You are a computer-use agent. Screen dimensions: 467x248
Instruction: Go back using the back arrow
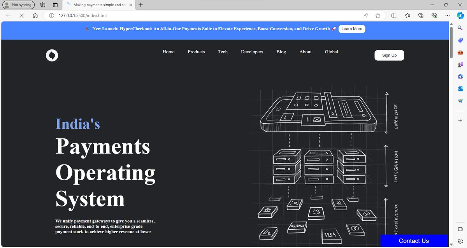[x=9, y=16]
